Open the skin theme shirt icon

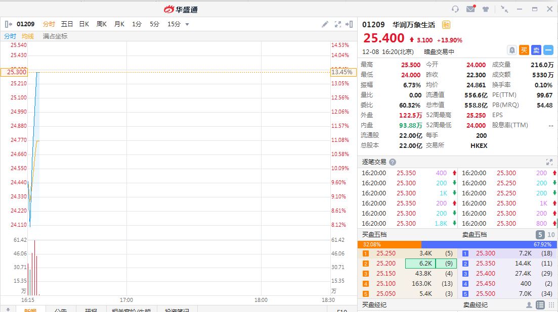pos(486,9)
